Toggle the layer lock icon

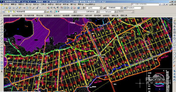[x=13, y=12]
